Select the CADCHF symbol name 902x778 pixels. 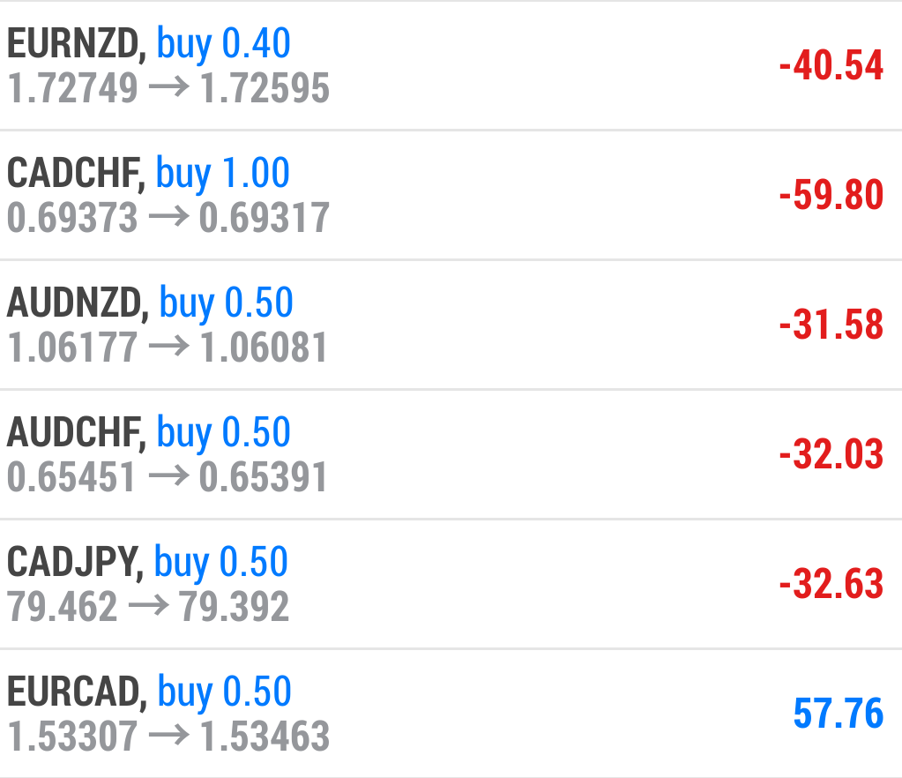point(76,174)
